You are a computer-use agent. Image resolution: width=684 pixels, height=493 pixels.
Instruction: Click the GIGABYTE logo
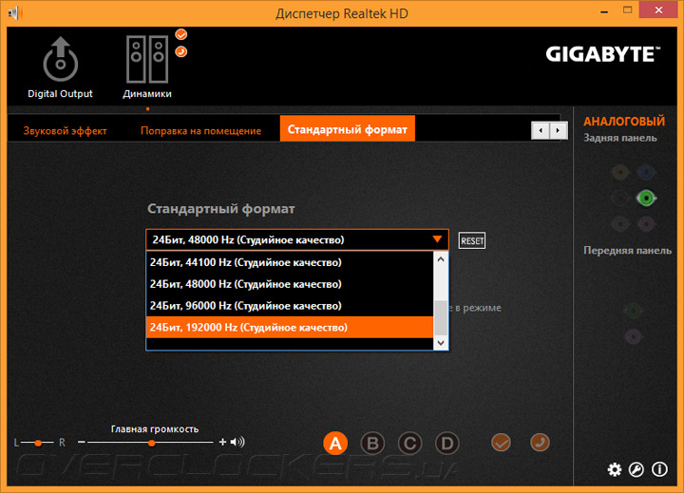(603, 54)
